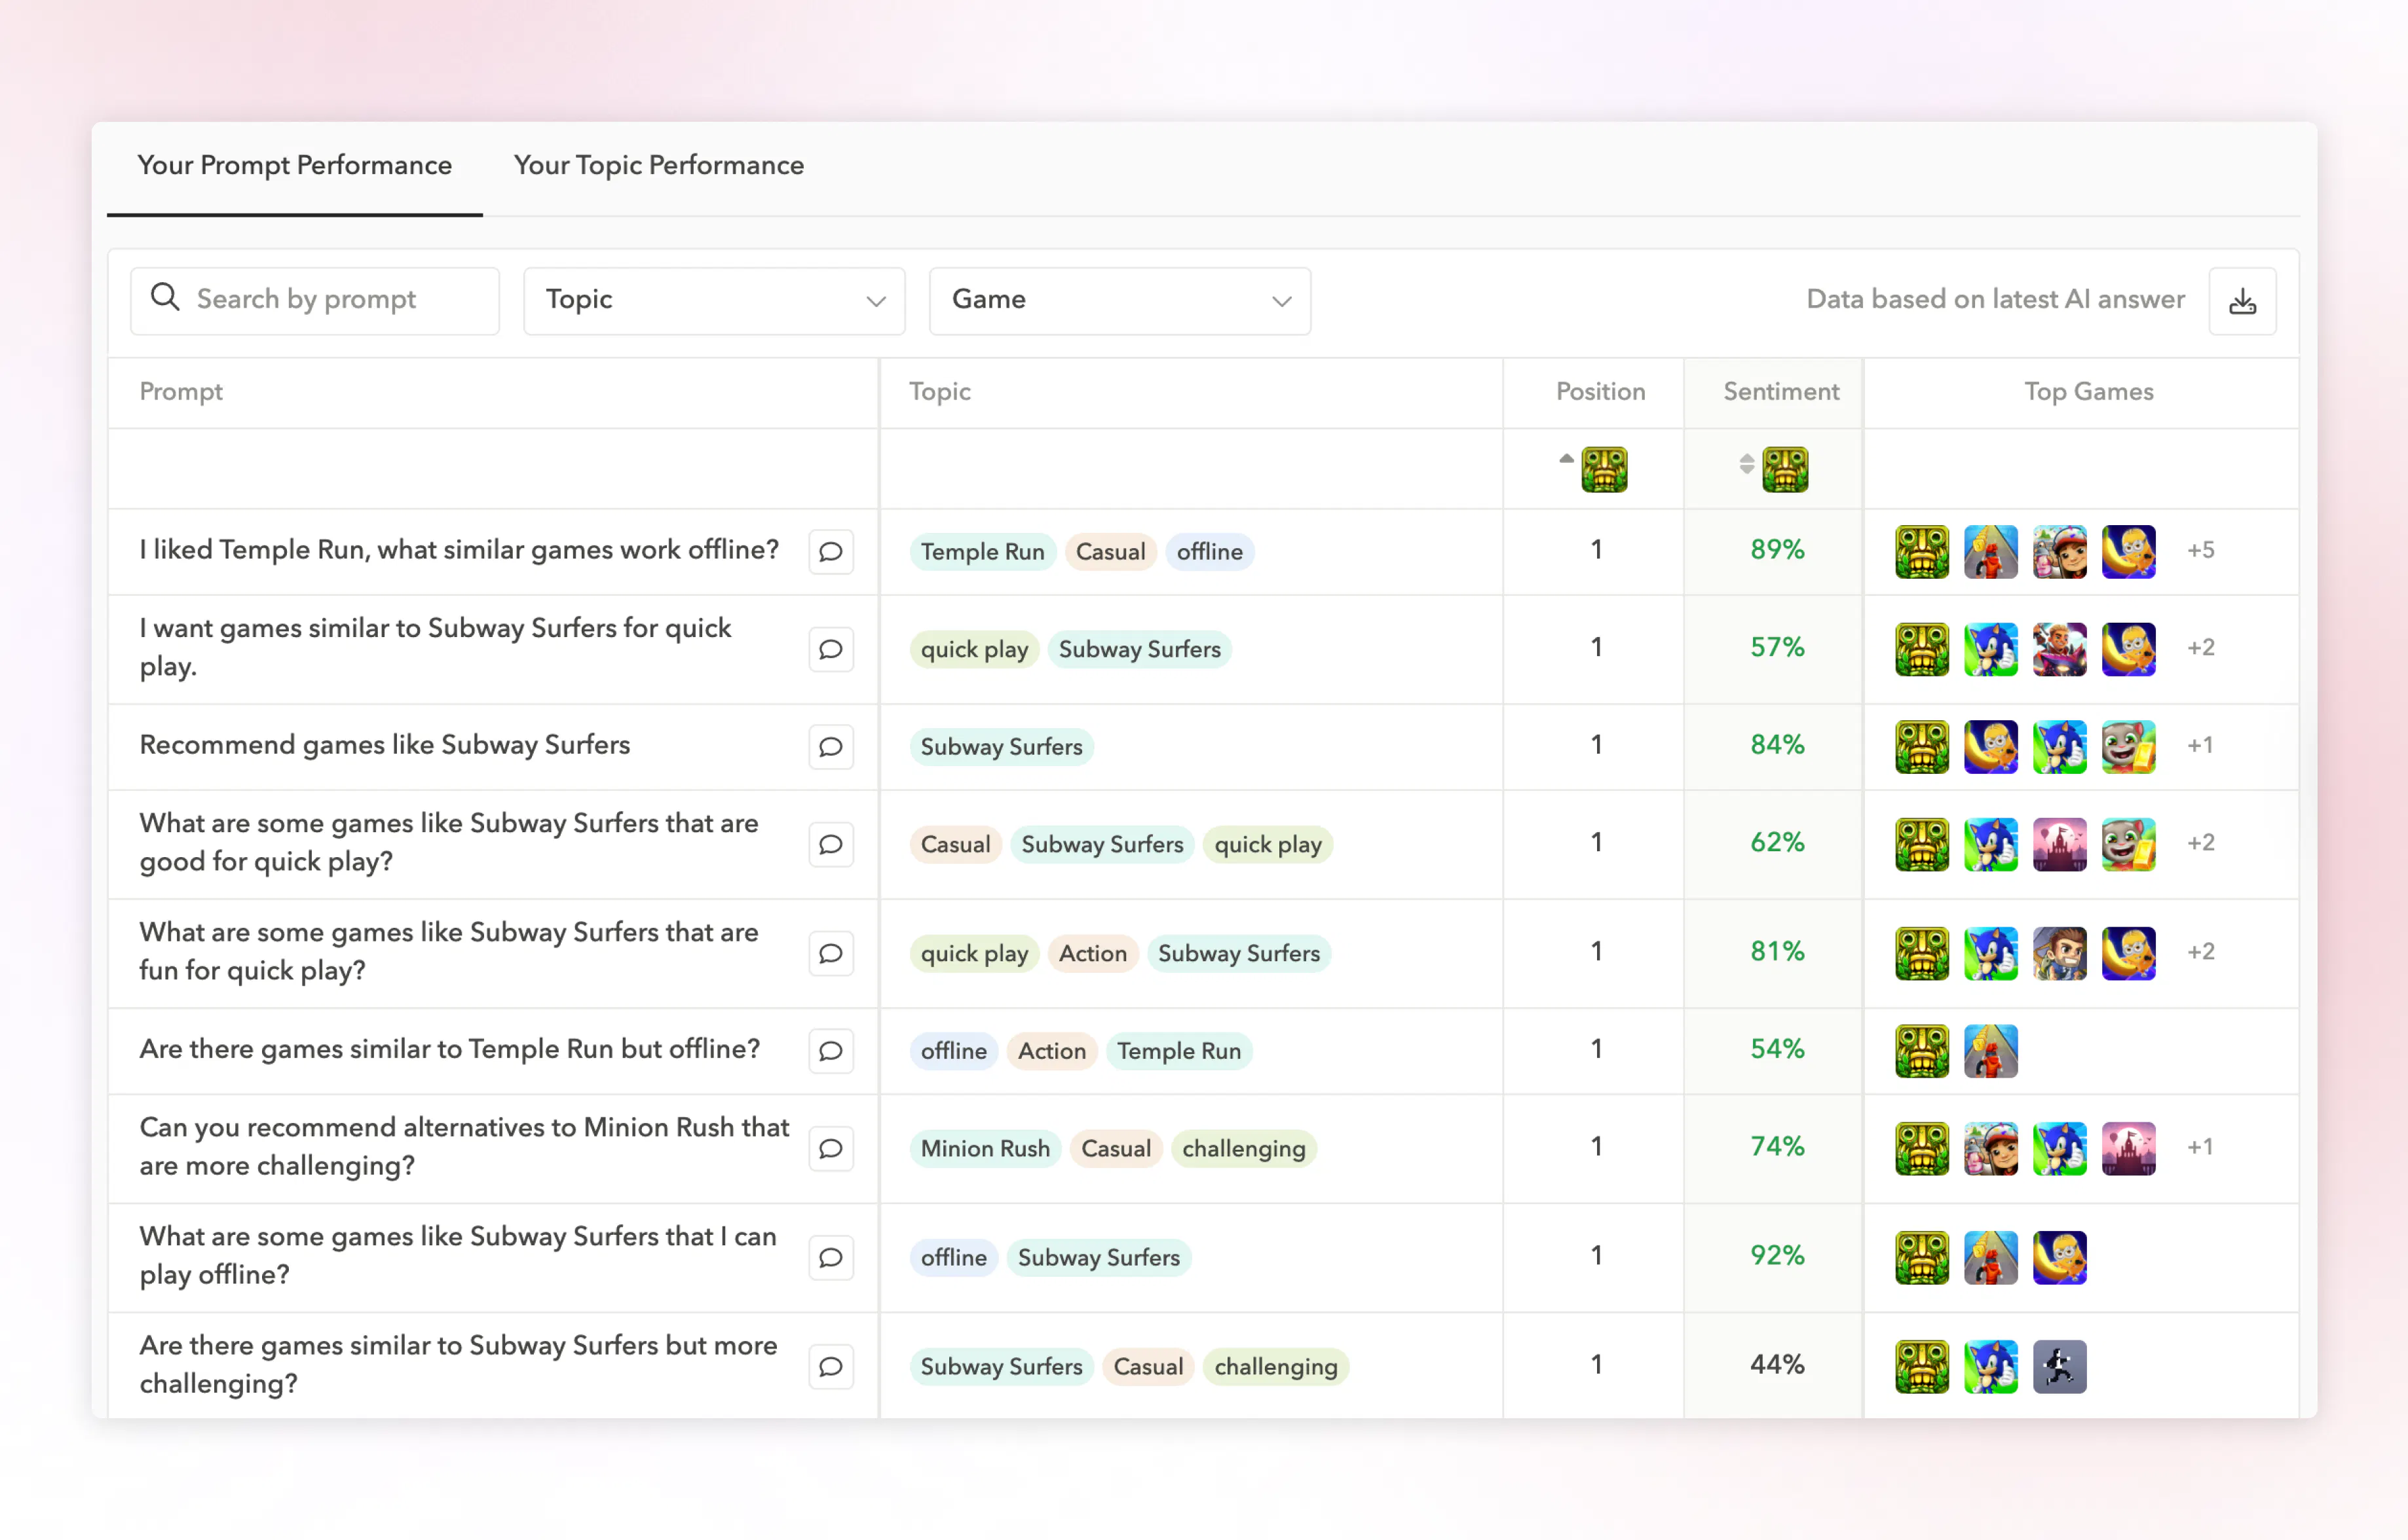Click Talking Tom icon in the 84% row
The image size is (2408, 1540).
tap(2128, 746)
